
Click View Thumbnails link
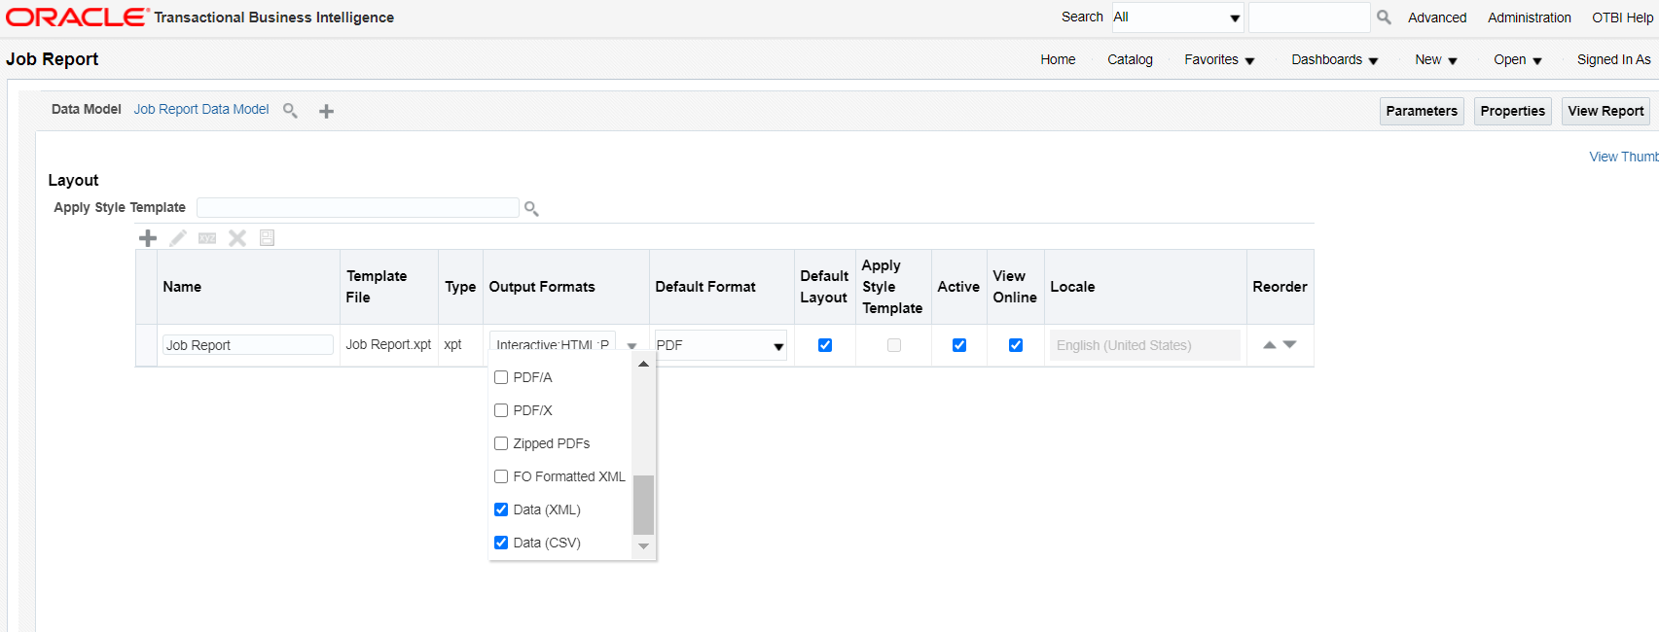tap(1624, 157)
